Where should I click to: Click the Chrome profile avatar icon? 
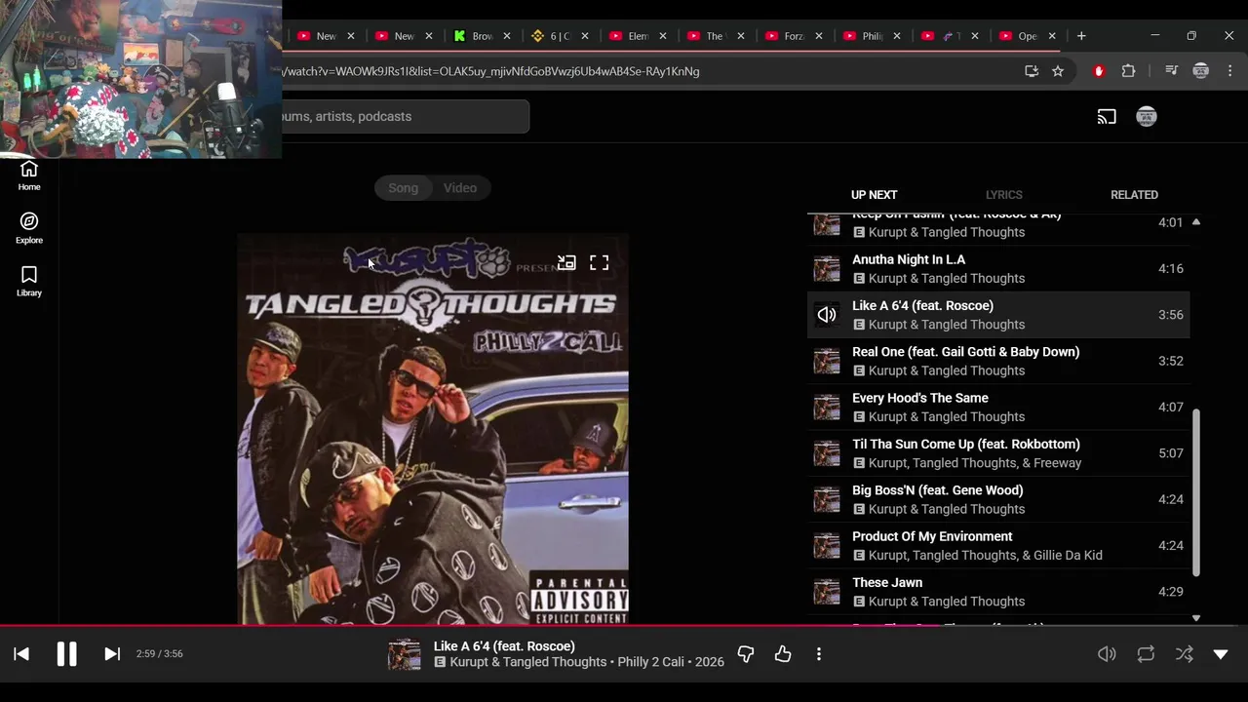(x=1201, y=71)
